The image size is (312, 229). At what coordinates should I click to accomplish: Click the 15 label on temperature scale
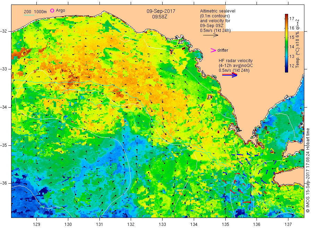[x=292, y=37]
